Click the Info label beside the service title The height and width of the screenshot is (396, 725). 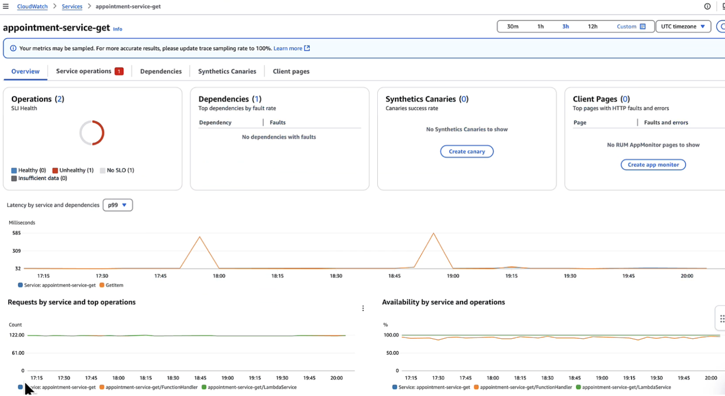click(117, 29)
